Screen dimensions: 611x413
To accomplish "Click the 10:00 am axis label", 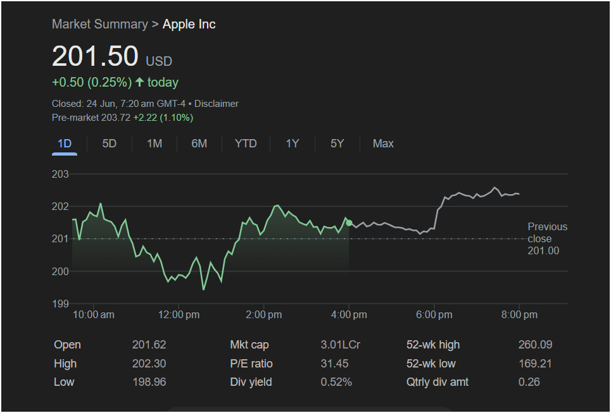I will [94, 314].
